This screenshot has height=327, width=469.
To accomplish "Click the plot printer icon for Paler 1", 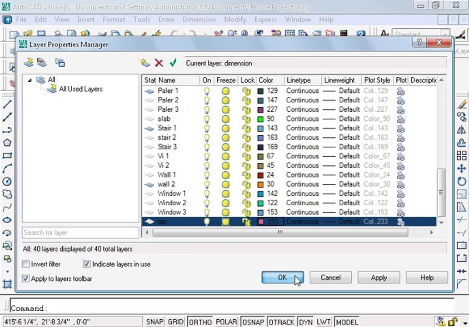I will pyautogui.click(x=400, y=91).
